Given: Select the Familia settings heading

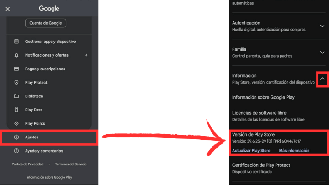Looking at the screenshot, I should point(239,49).
